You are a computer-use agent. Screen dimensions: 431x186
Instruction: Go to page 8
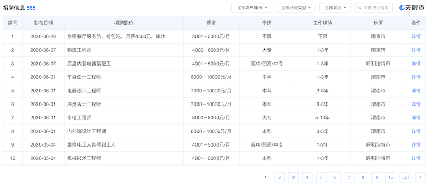click(363, 177)
